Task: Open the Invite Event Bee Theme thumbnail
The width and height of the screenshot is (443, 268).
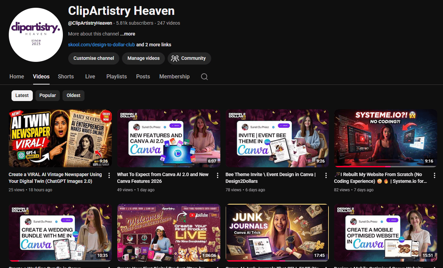Action: 277,138
